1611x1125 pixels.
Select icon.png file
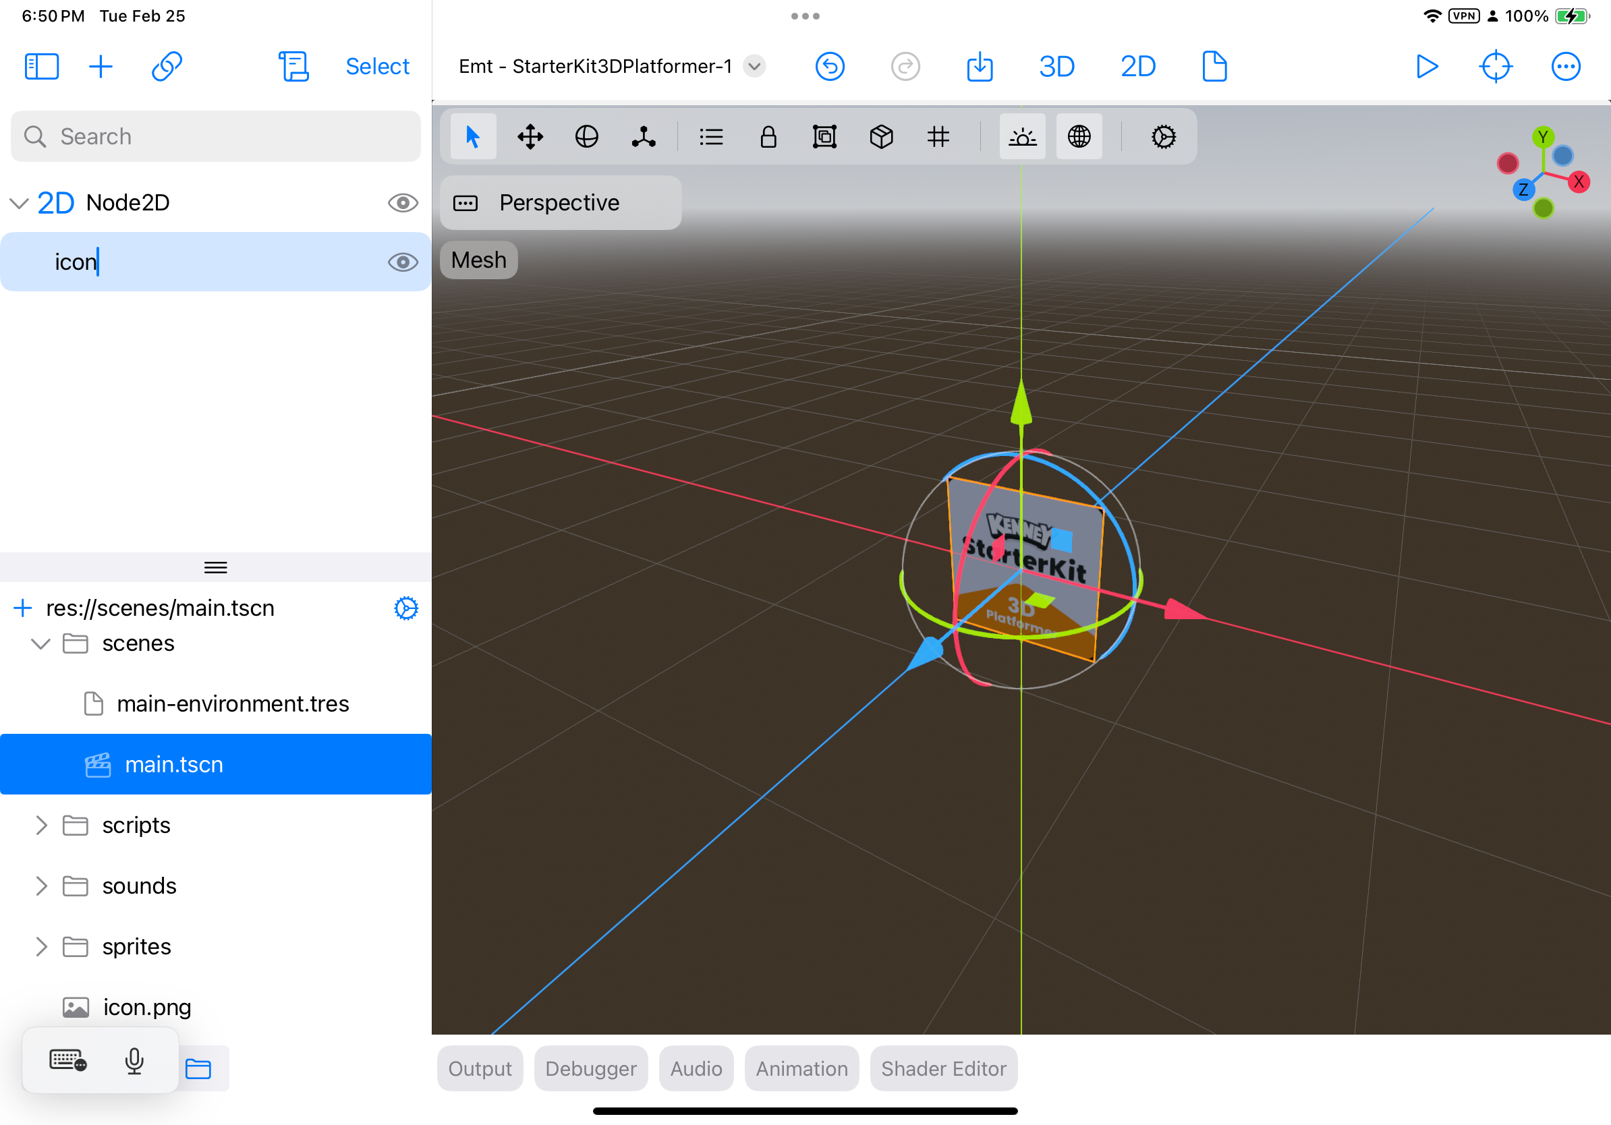(215, 1006)
